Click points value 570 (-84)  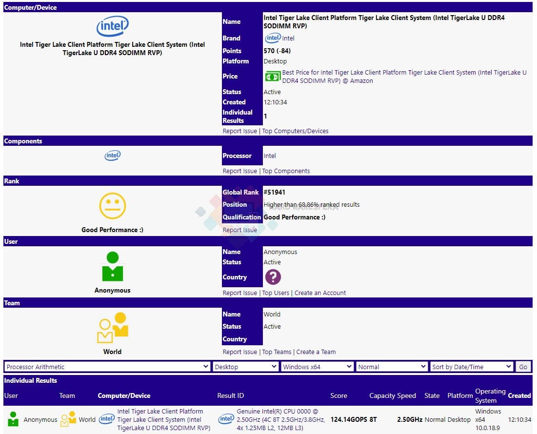pyautogui.click(x=277, y=51)
